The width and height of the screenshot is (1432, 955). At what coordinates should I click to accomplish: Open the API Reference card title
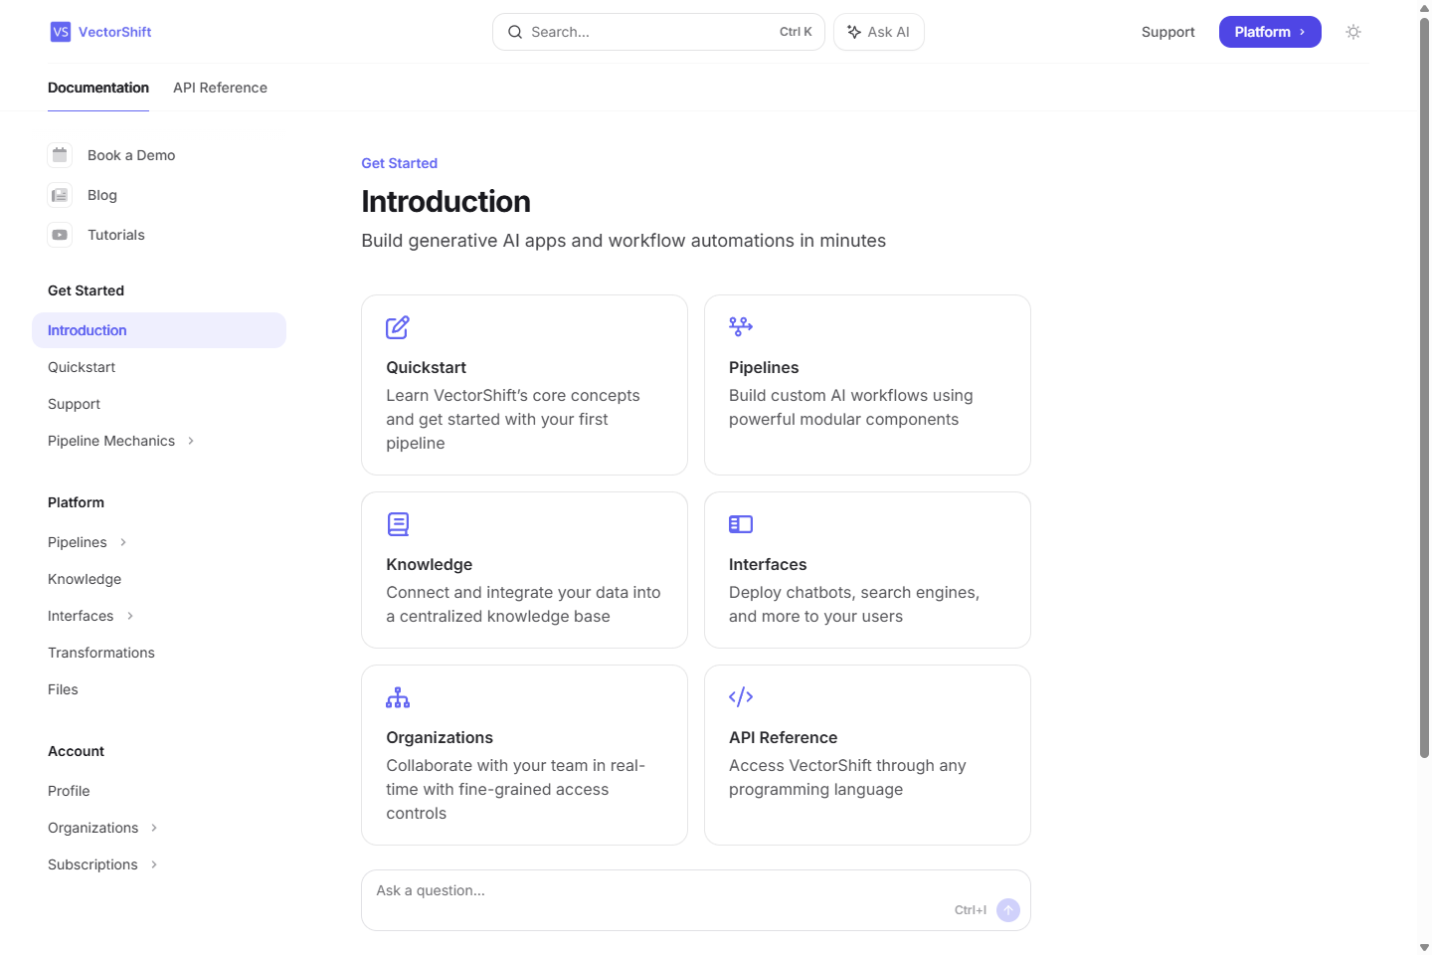pos(783,737)
